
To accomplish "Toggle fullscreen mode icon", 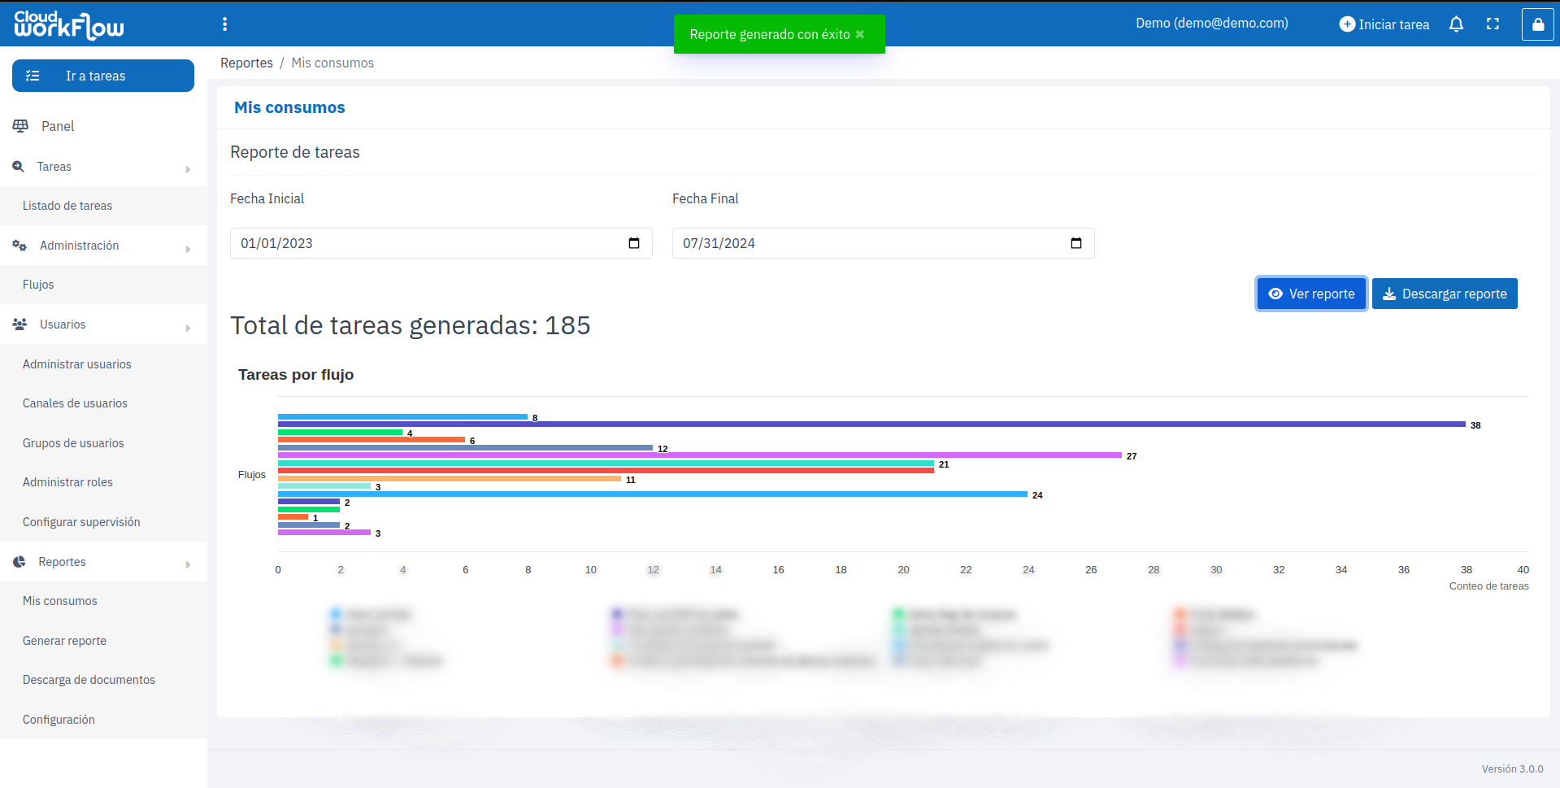I will click(x=1493, y=24).
